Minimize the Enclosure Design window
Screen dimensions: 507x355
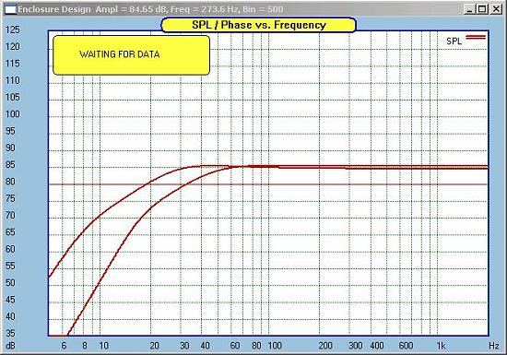pyautogui.click(x=469, y=9)
